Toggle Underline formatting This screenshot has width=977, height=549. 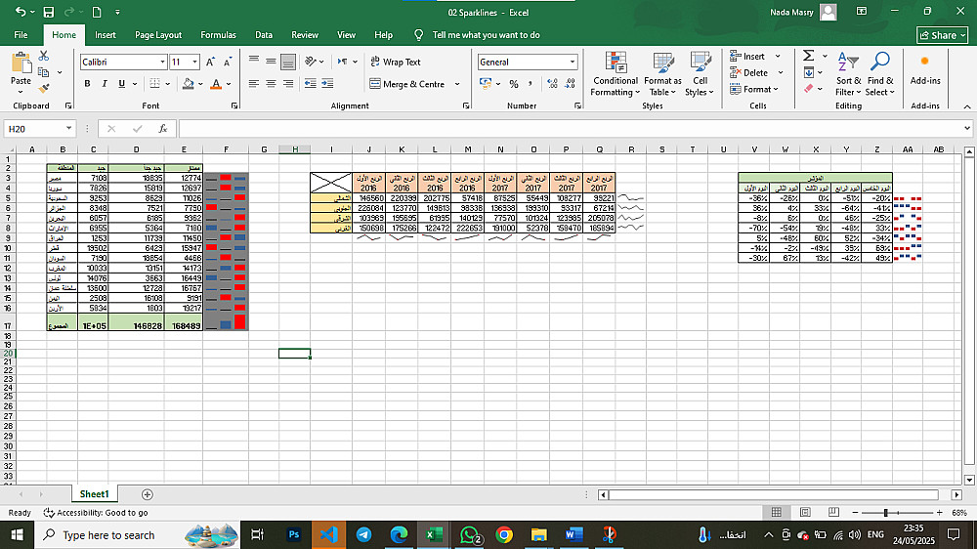pyautogui.click(x=121, y=83)
